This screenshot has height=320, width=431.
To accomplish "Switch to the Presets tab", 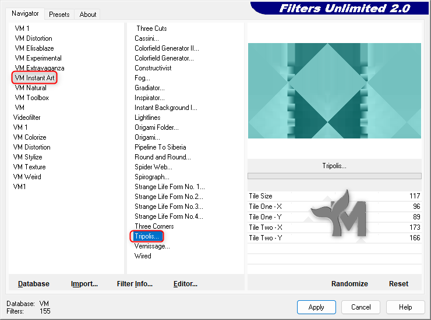I will 59,15.
